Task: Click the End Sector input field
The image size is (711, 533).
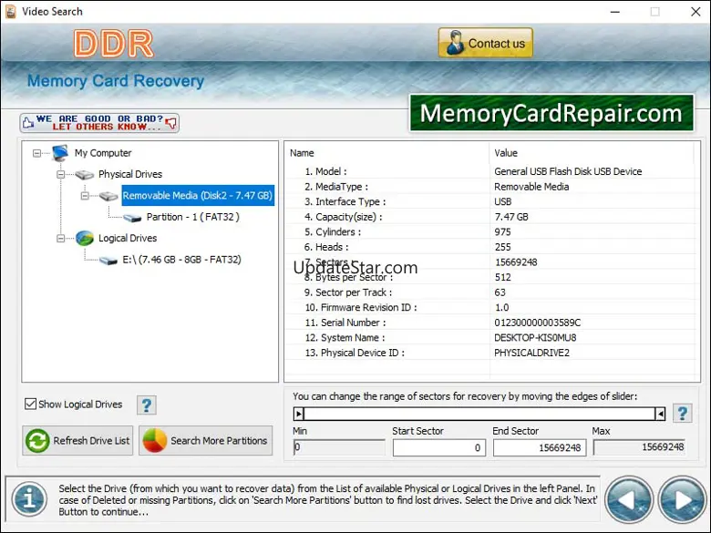Action: pos(540,447)
